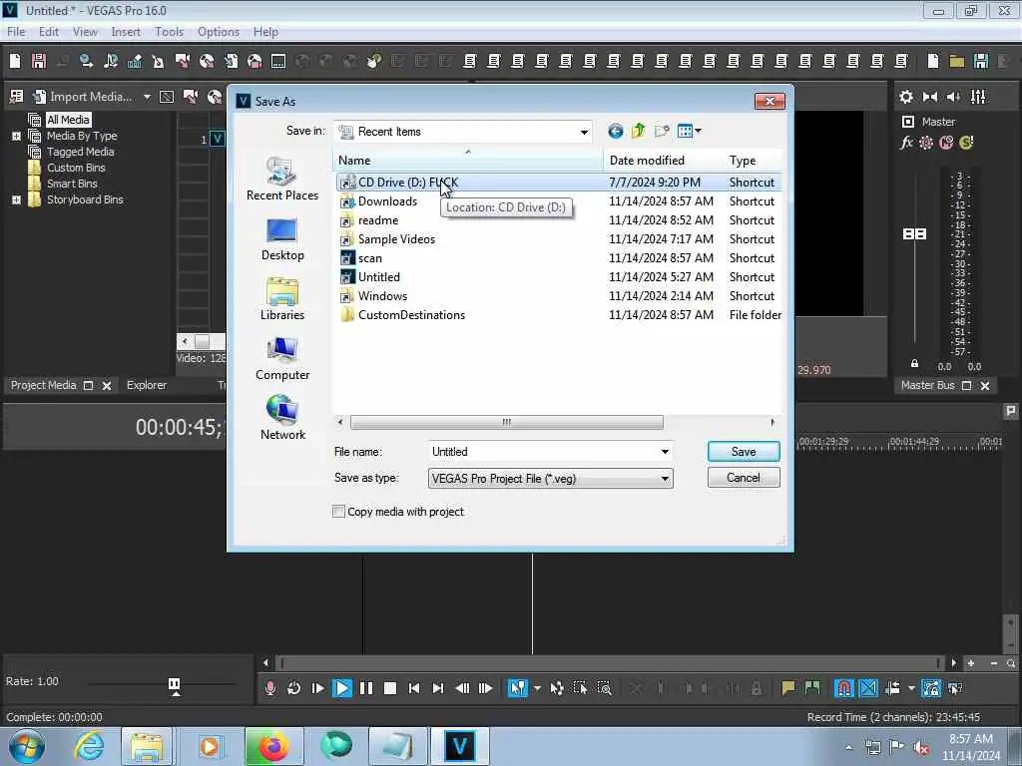
Task: Click the New project icon in main toolbar
Action: coord(15,61)
